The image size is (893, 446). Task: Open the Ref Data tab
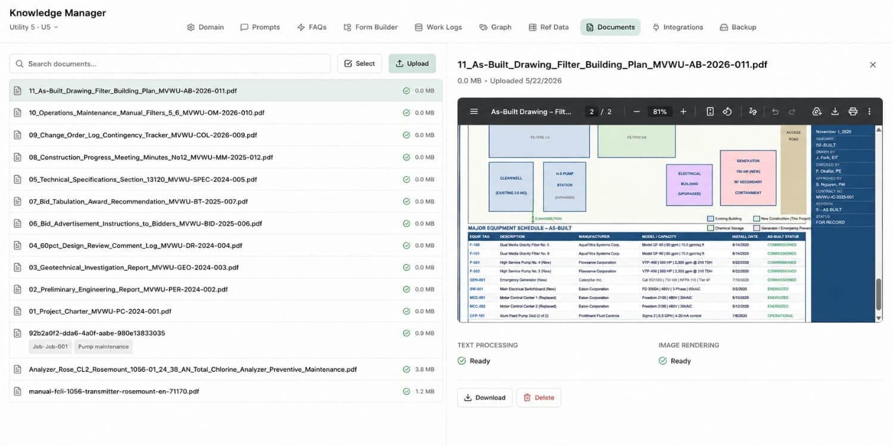[x=548, y=27]
